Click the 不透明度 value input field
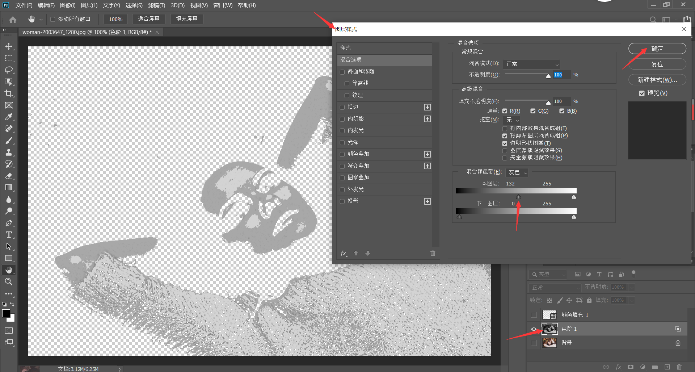 (x=562, y=75)
